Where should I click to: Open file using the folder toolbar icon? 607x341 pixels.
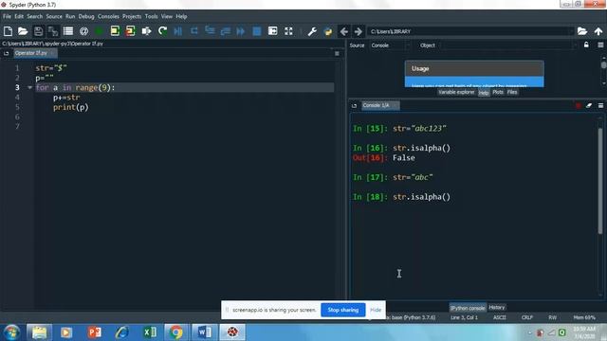(x=23, y=31)
